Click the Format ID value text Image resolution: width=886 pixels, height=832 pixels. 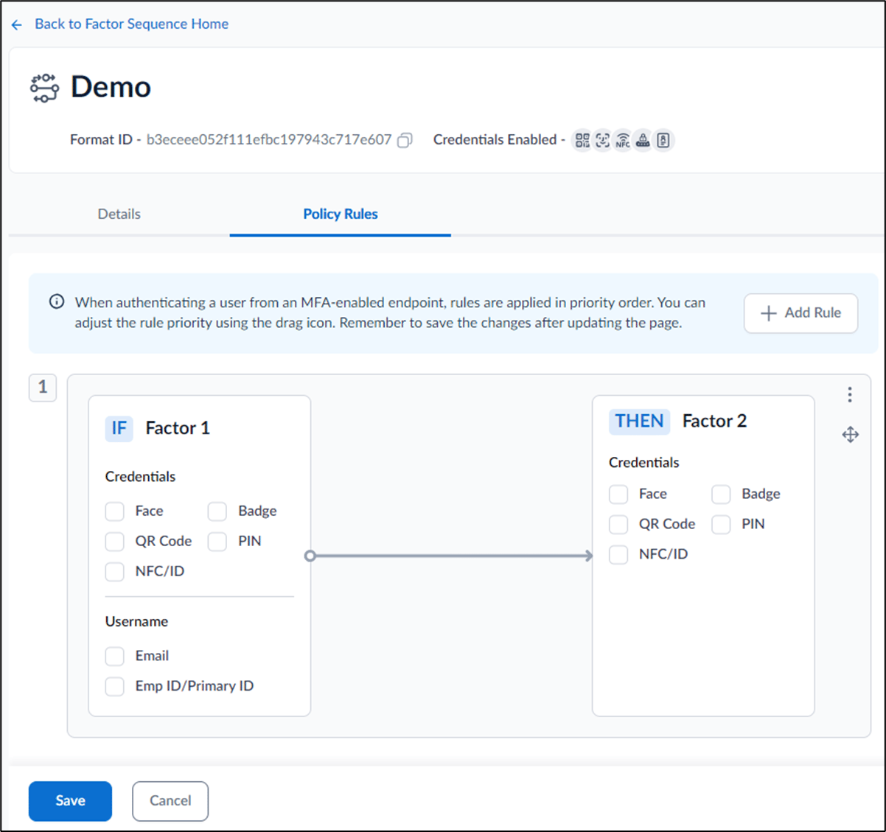point(269,139)
